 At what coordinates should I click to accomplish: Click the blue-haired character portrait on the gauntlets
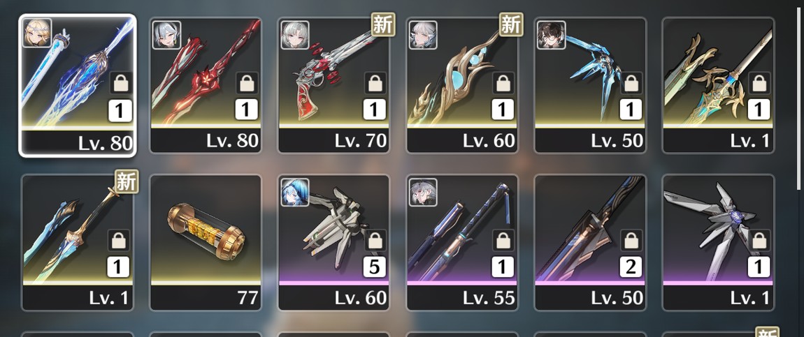click(x=295, y=193)
